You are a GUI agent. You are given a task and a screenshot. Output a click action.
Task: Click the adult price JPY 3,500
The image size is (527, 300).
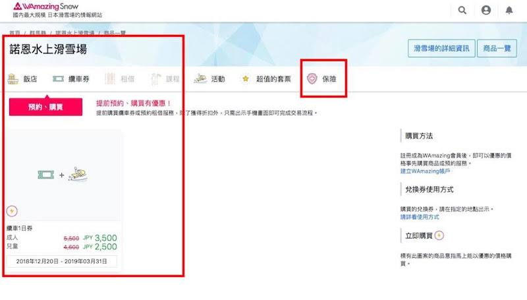point(100,238)
